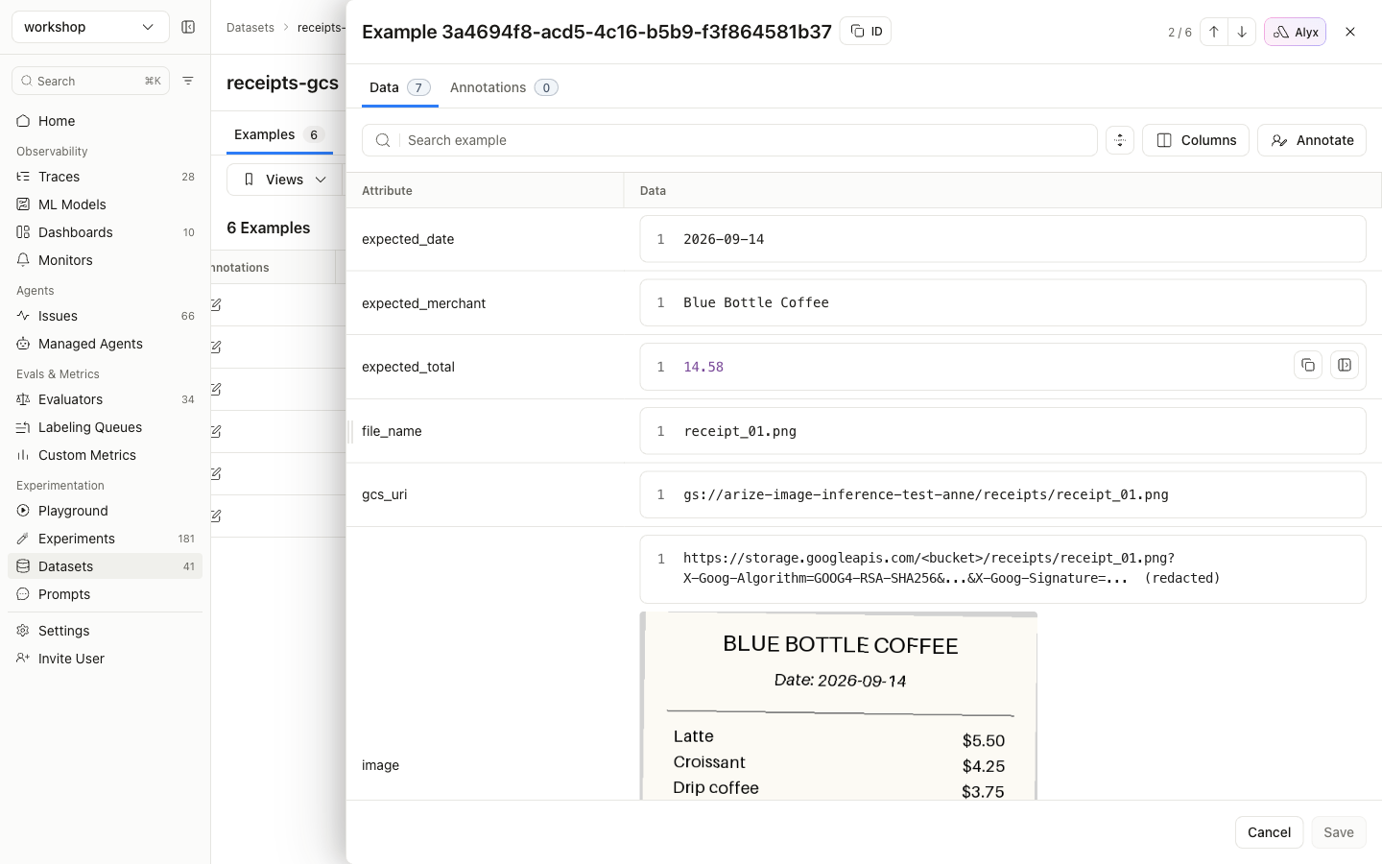Open the sidebar filter icon
Screen dimensions: 1382x864
pos(188,81)
